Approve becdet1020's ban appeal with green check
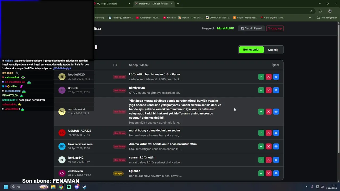The height and width of the screenshot is (191, 340). (261, 77)
